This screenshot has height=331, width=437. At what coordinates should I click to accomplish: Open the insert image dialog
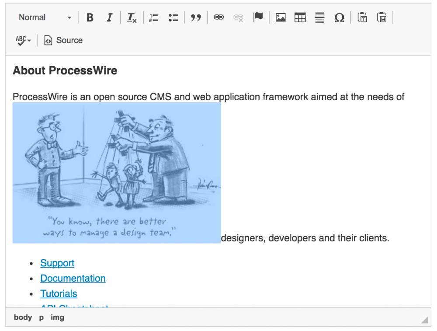click(x=281, y=17)
